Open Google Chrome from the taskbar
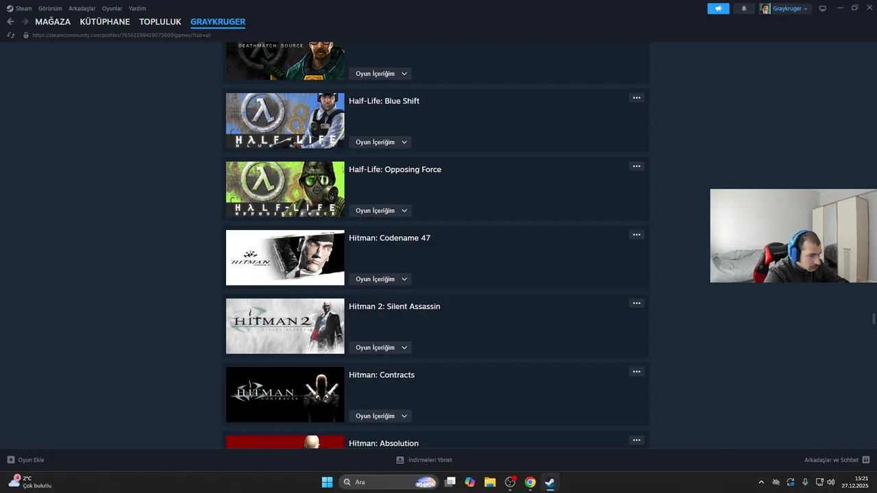The width and height of the screenshot is (877, 493). (x=530, y=482)
